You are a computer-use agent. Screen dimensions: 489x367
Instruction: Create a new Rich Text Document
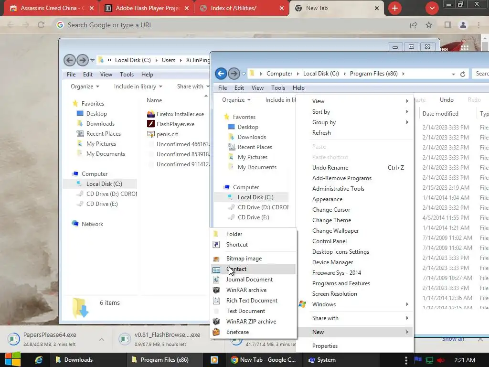point(253,301)
